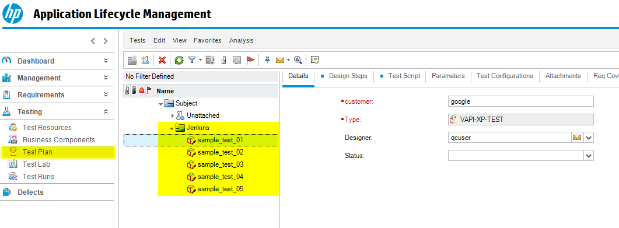The width and height of the screenshot is (619, 228).
Task: Open the Designer field dropdown arrow
Action: 589,138
